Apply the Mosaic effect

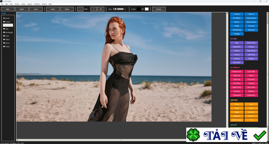click(x=237, y=22)
